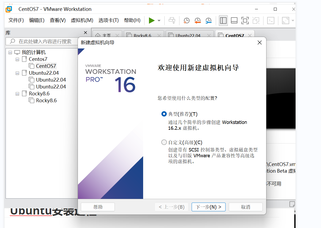
Task: Open the 虚拟机(M) menu
Action: pyautogui.click(x=82, y=20)
